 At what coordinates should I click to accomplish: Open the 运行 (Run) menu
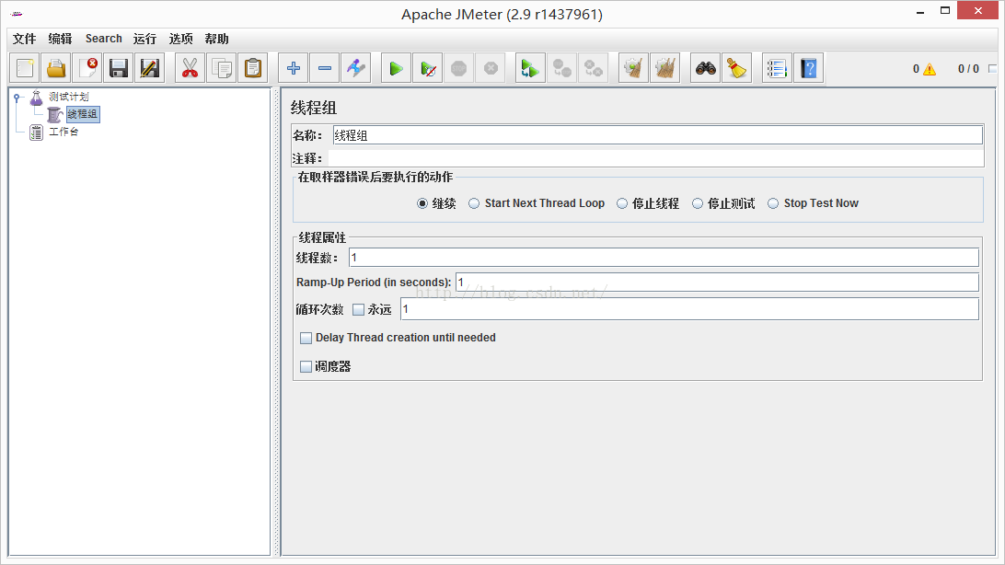[144, 39]
